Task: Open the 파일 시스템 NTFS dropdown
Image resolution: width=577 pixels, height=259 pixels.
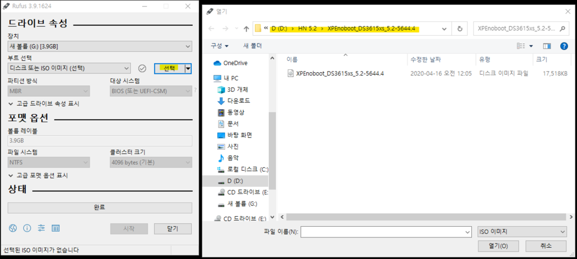Action: point(49,162)
